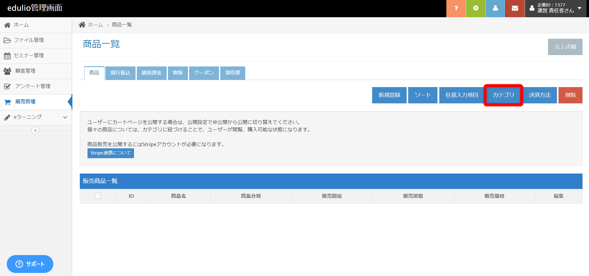Click the 商品一覧 page heading

pyautogui.click(x=101, y=44)
